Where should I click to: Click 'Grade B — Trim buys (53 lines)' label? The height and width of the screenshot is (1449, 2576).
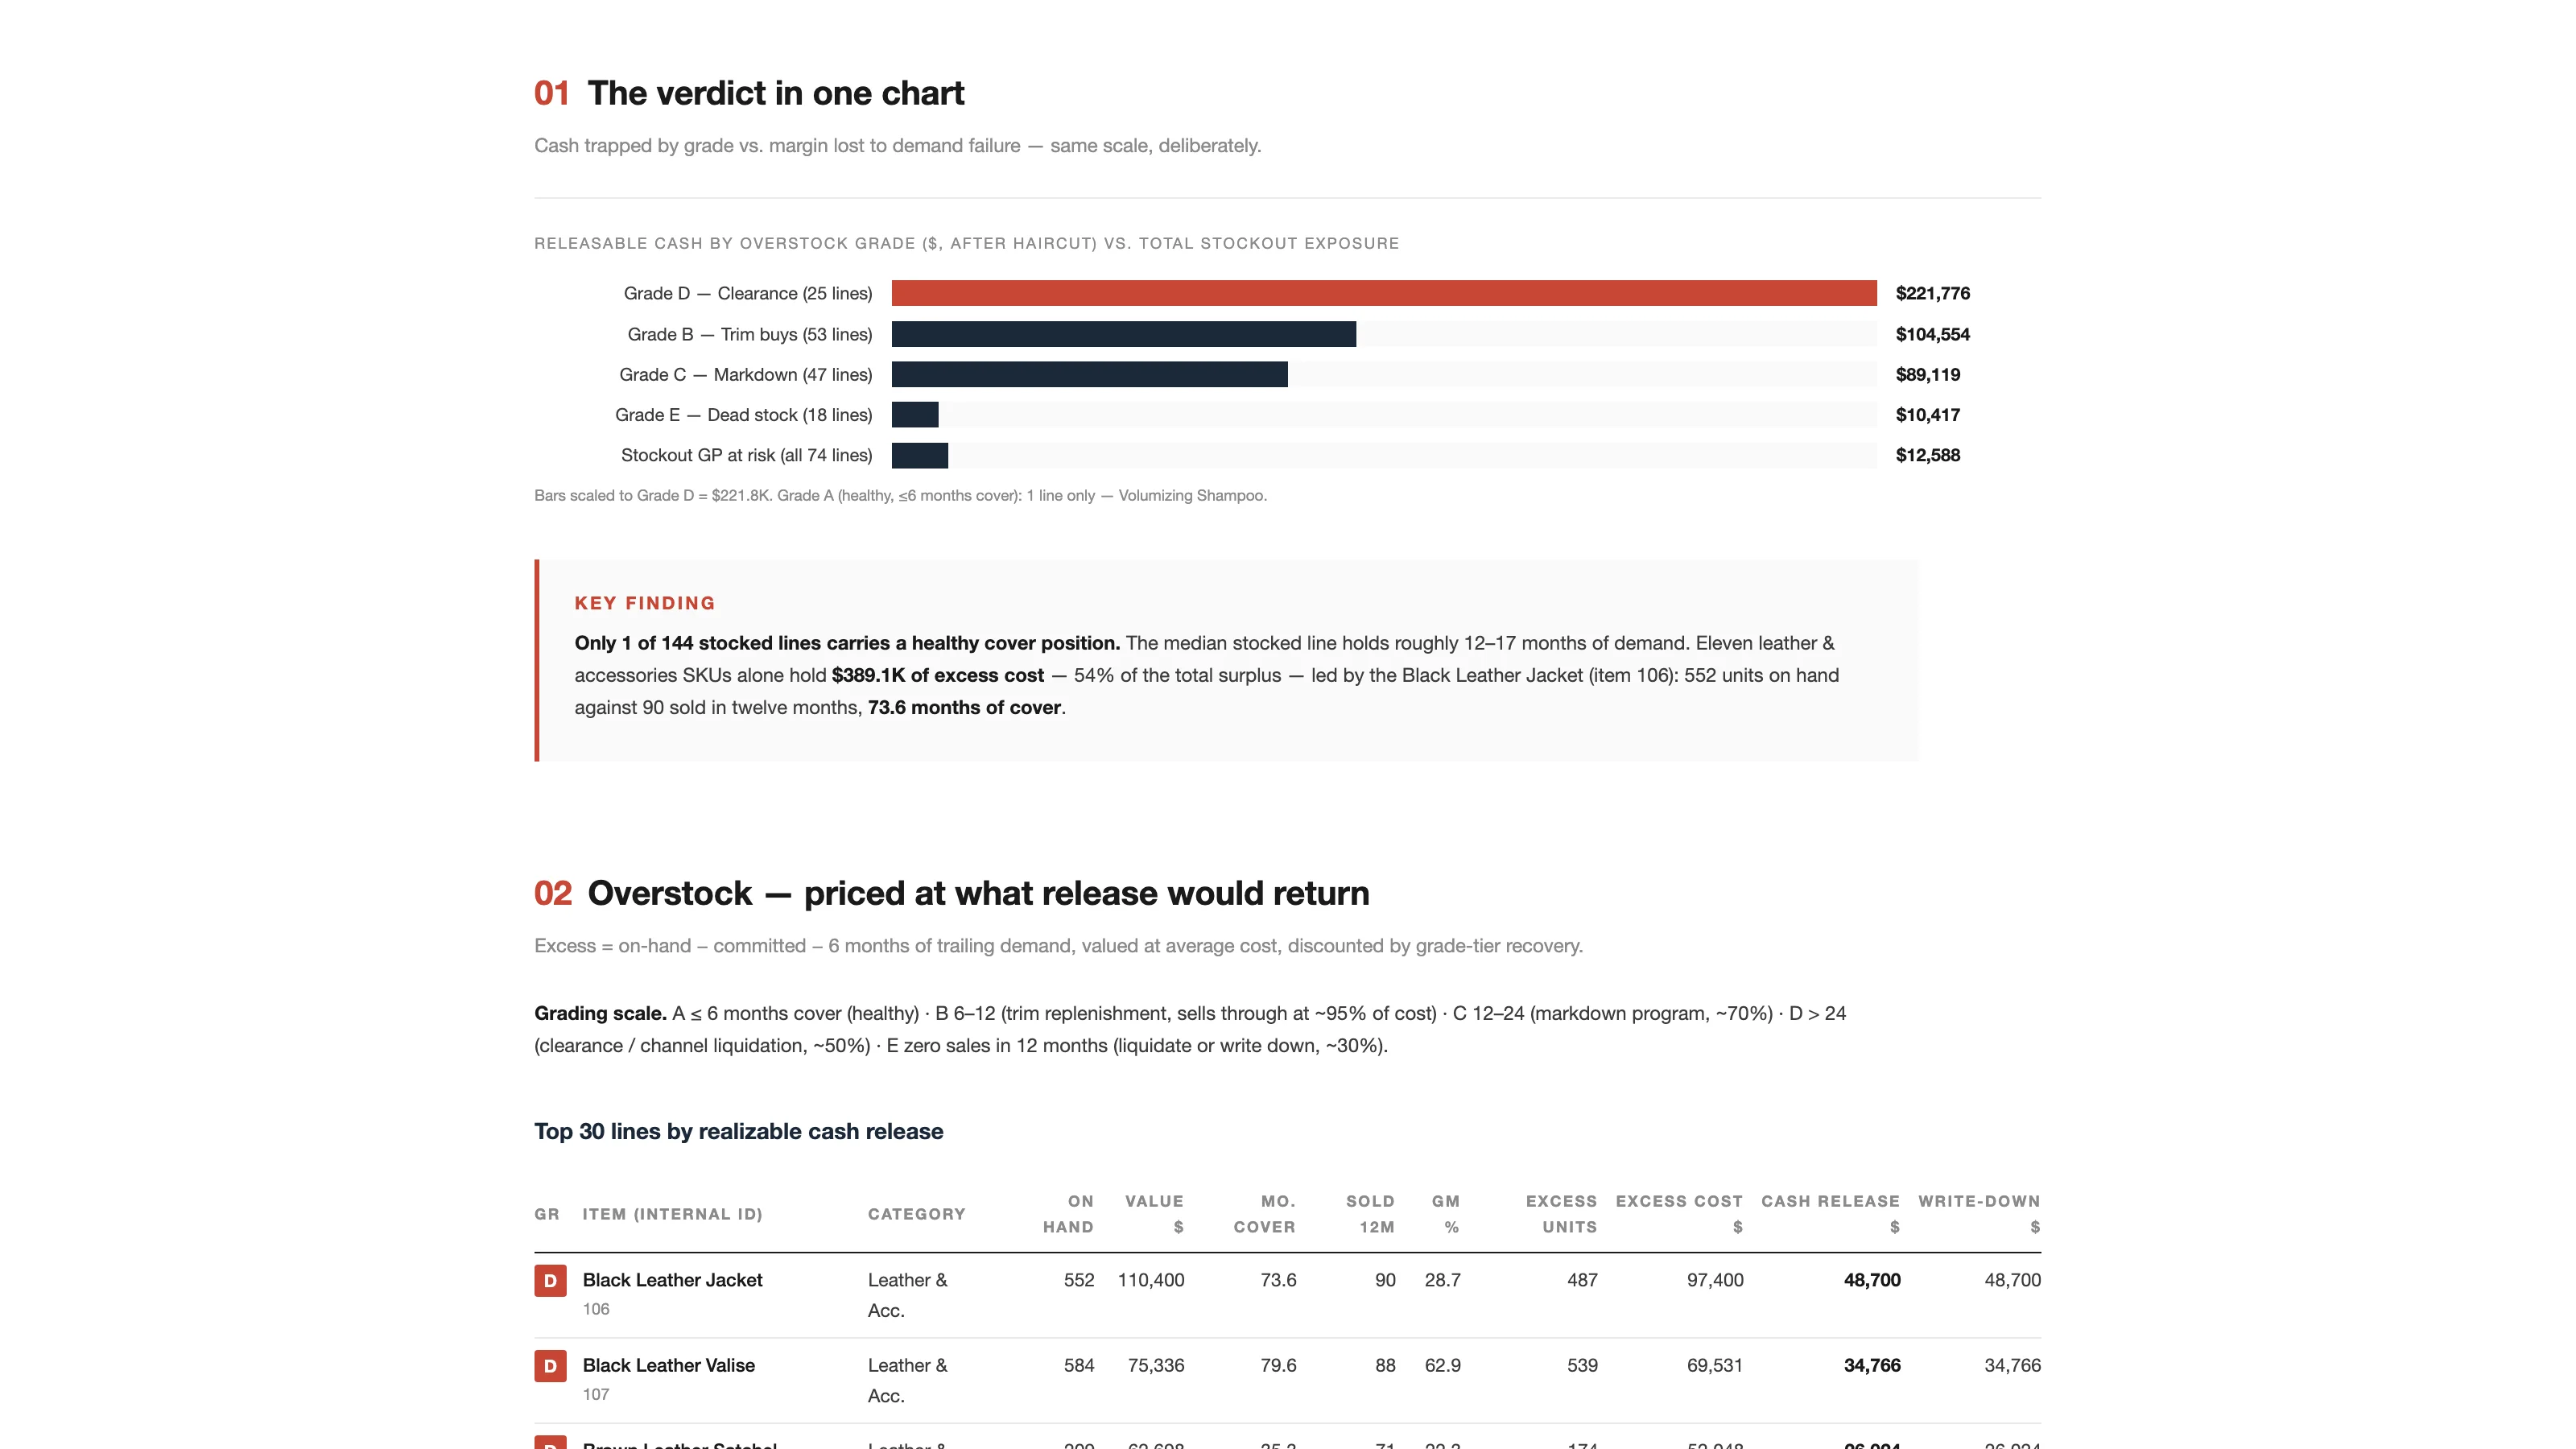[750, 334]
